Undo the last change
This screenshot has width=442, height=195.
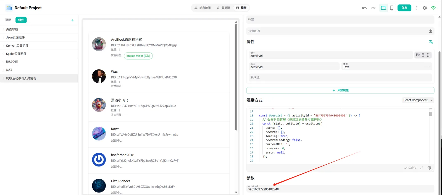click(x=364, y=8)
